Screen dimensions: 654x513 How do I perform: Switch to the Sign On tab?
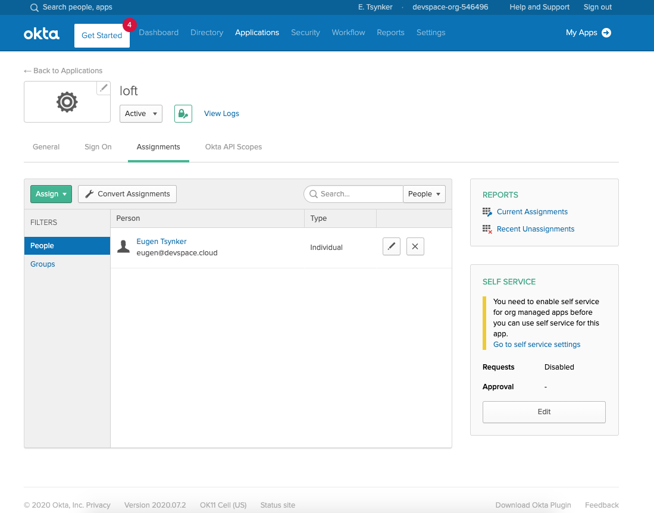point(98,146)
